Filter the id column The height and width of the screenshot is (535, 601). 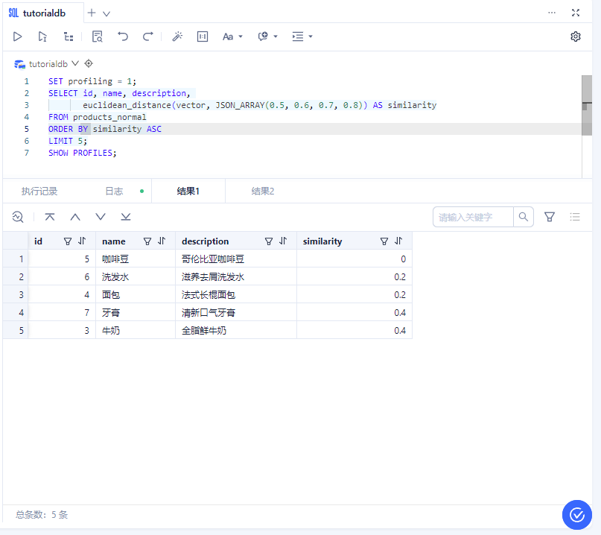point(68,241)
